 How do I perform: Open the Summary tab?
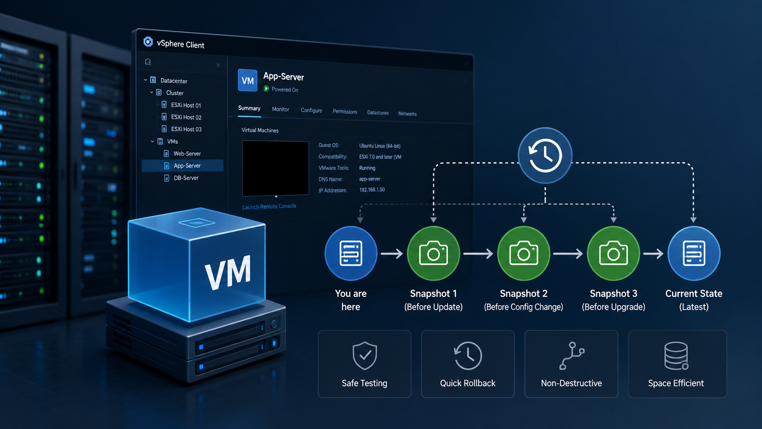click(249, 109)
